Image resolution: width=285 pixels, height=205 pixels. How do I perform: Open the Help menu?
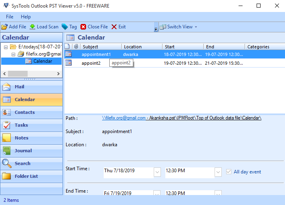(26, 17)
